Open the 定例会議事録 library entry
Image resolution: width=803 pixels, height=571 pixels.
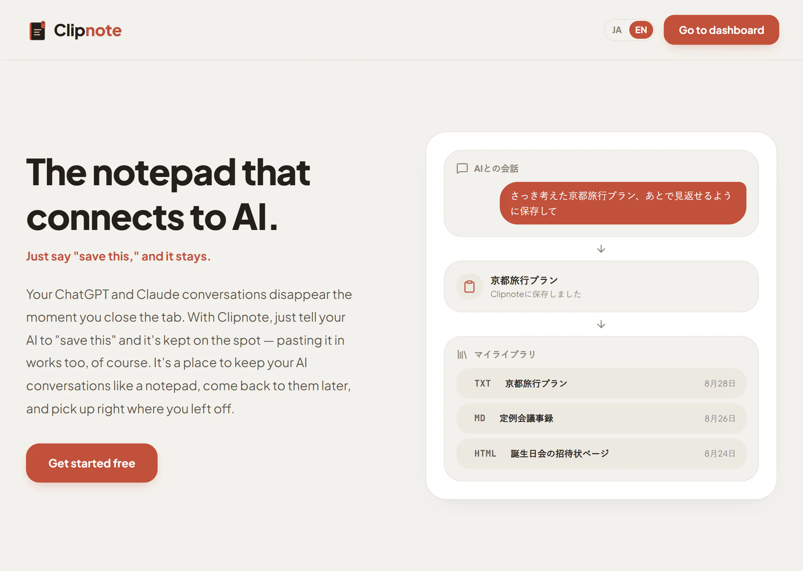pyautogui.click(x=601, y=418)
